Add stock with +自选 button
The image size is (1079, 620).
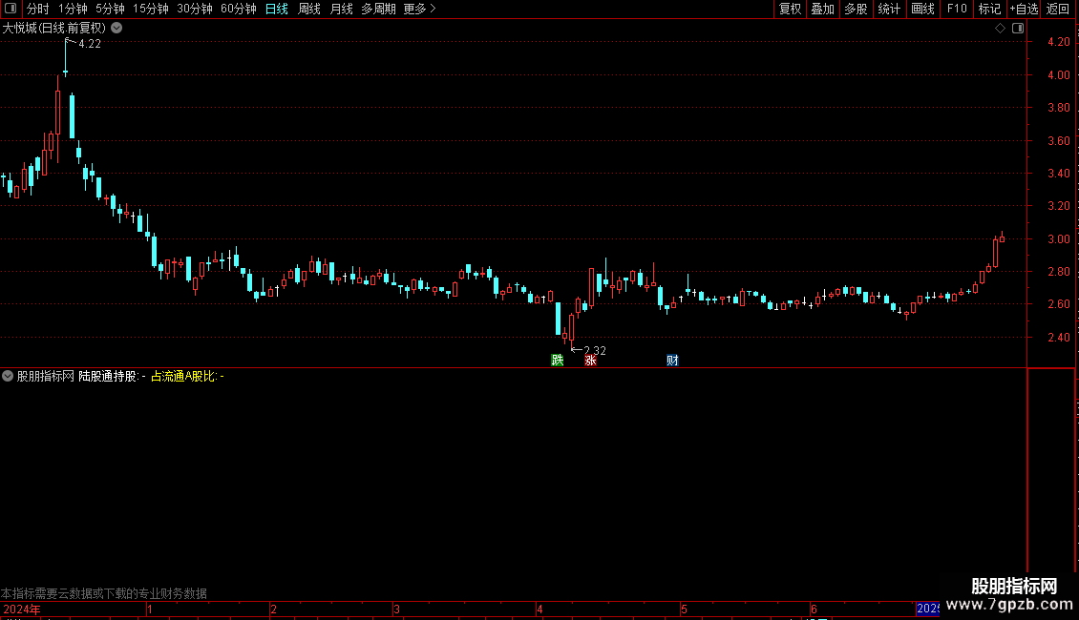coord(1024,9)
